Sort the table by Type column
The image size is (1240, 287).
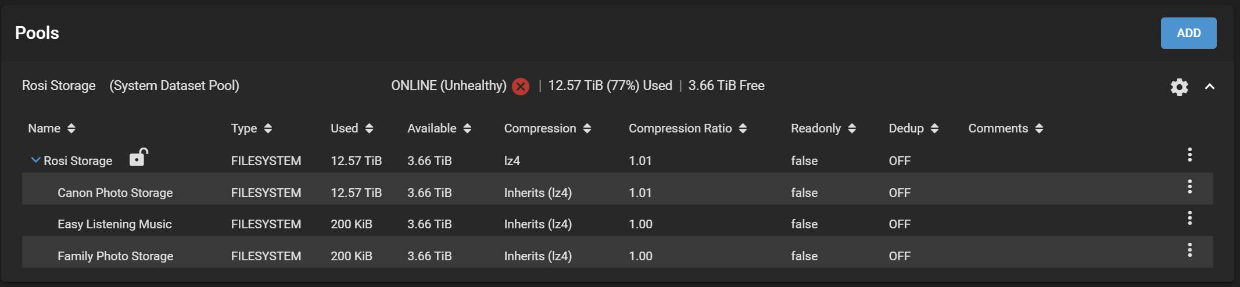[x=251, y=128]
